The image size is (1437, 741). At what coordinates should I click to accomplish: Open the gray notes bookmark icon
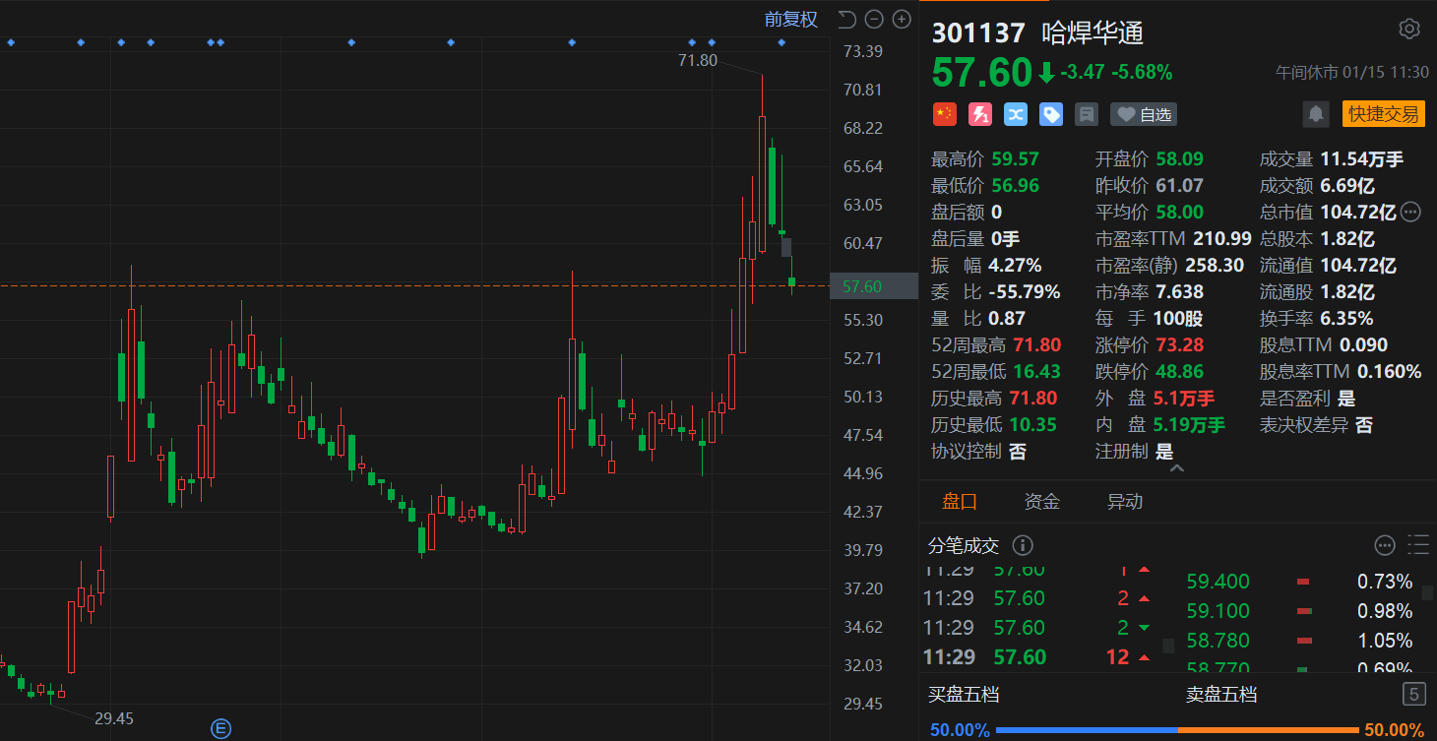coord(1087,114)
